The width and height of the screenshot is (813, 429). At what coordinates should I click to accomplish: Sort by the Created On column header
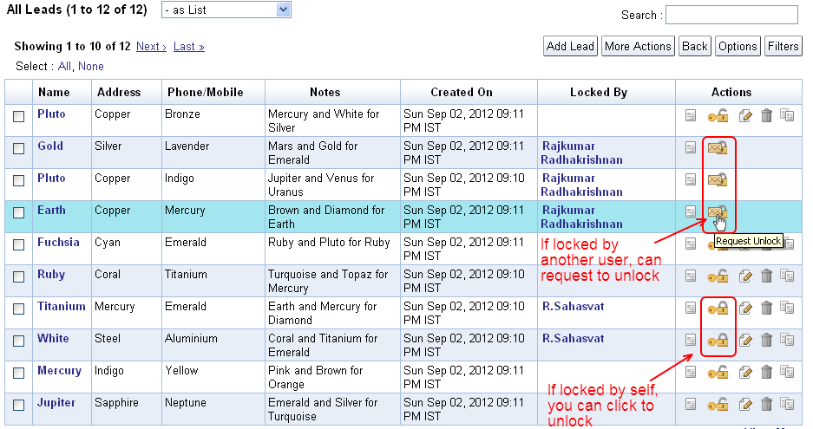(x=461, y=92)
